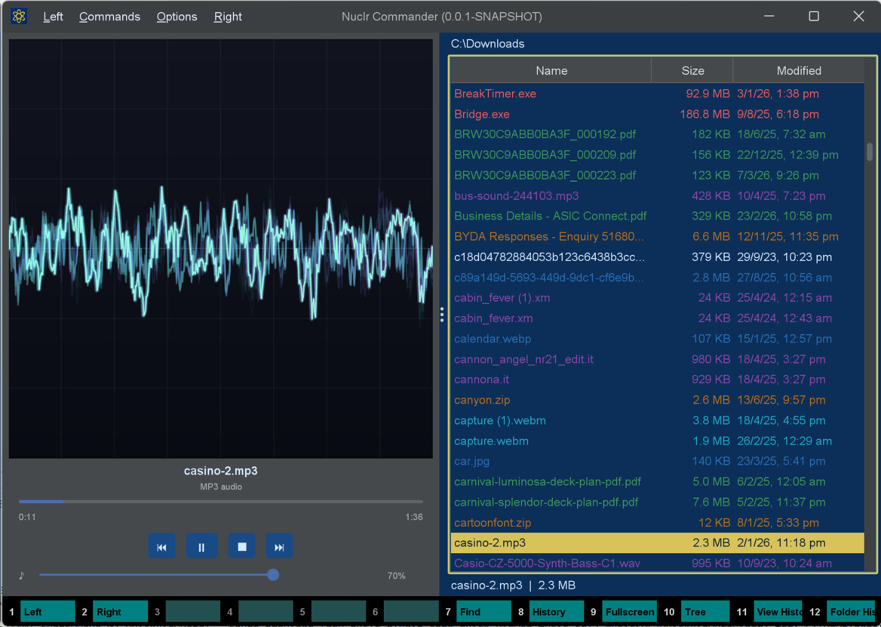Screen dimensions: 881x627
Task: Click the C:\Downloads path label
Action: pos(487,43)
